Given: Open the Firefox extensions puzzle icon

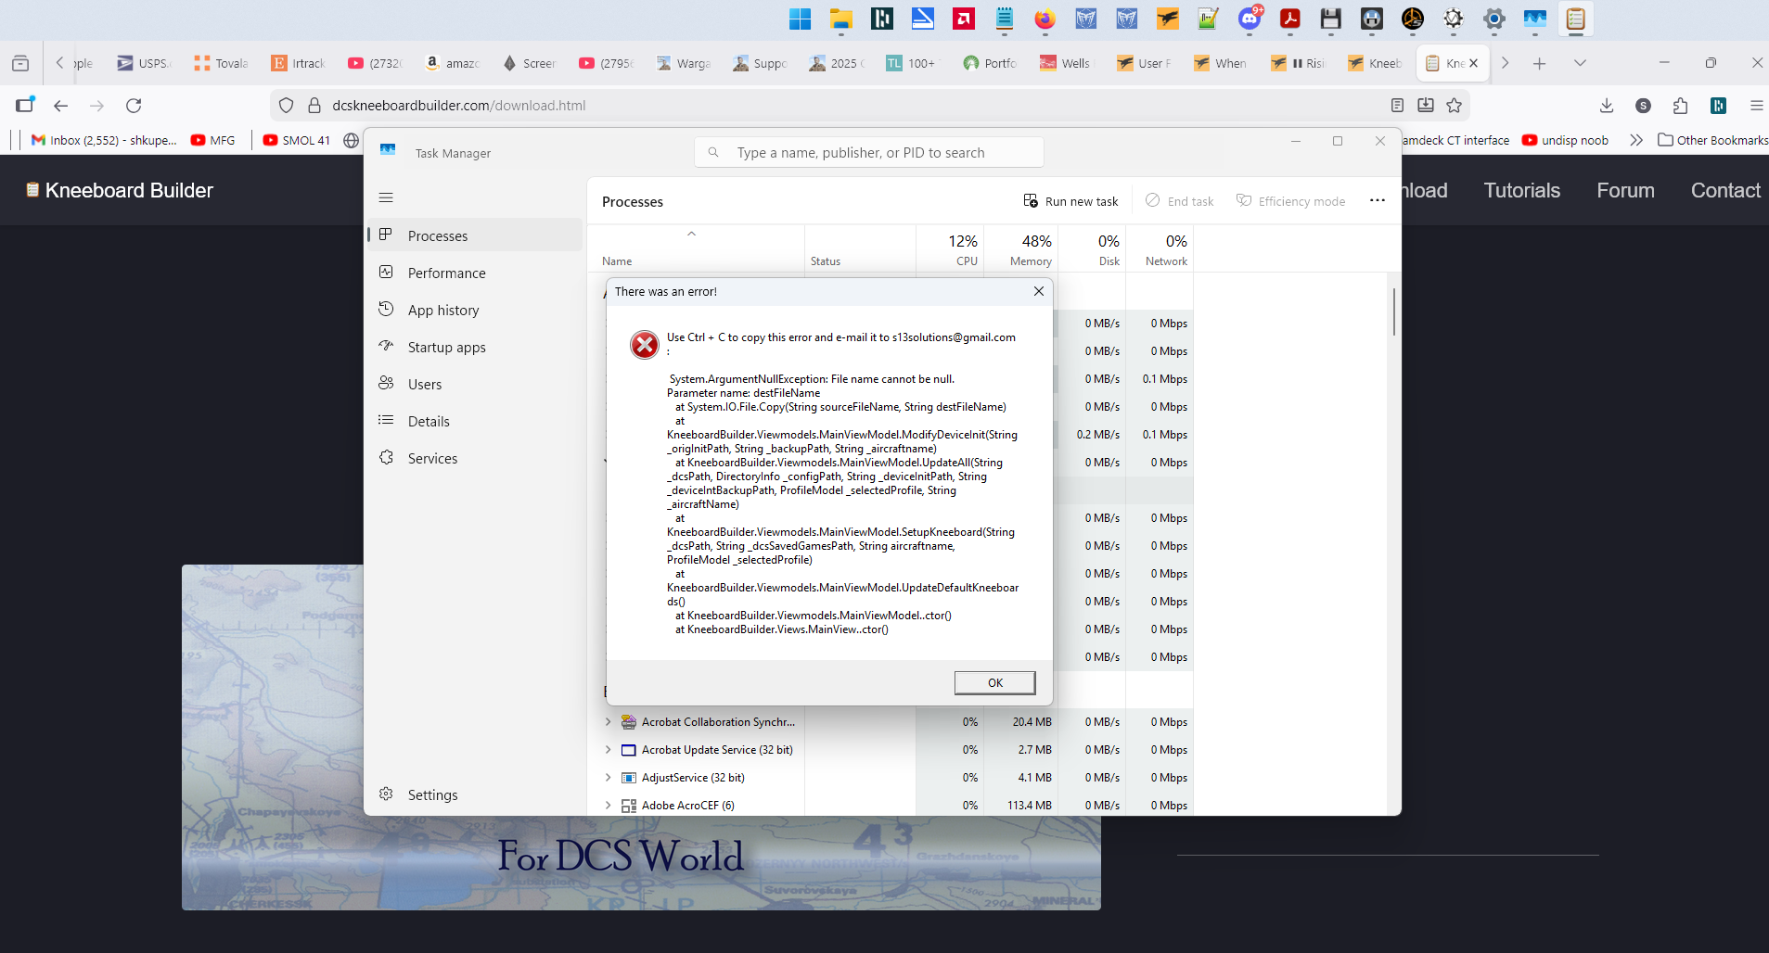Looking at the screenshot, I should pos(1680,106).
